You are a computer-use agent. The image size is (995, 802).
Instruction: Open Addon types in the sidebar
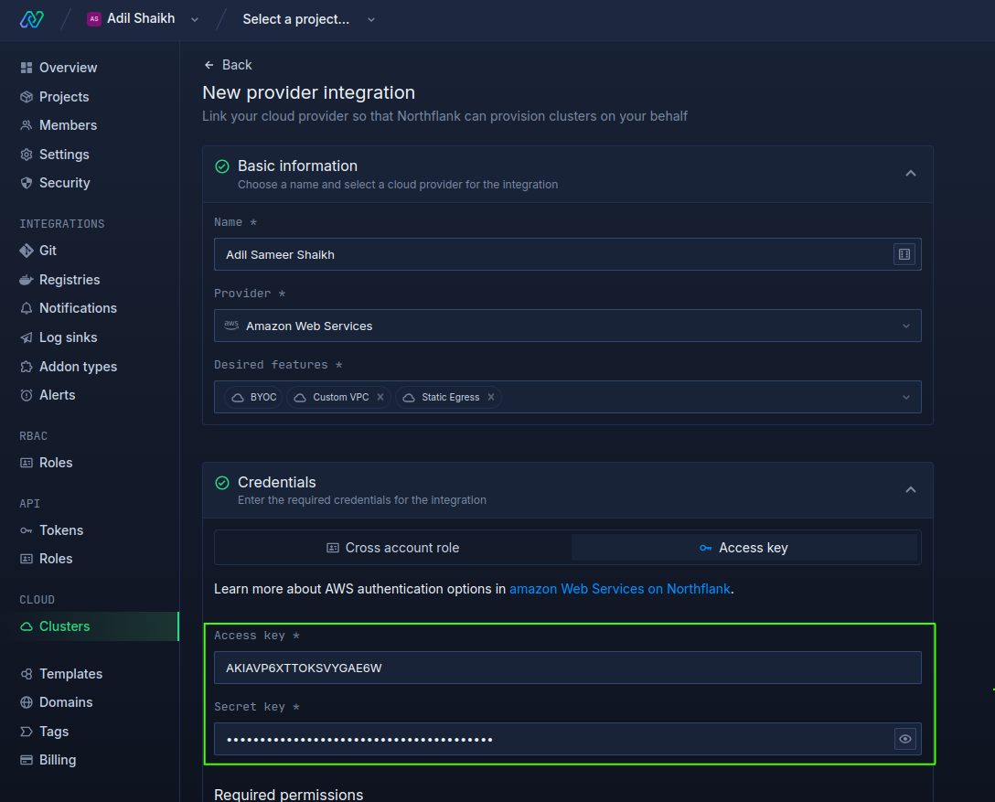point(79,366)
